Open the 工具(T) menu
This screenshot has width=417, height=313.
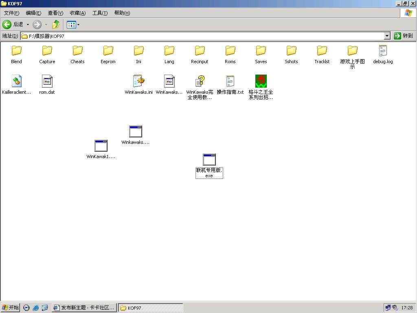pyautogui.click(x=100, y=13)
